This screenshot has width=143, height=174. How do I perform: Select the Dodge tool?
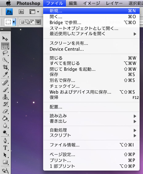coord(5,132)
